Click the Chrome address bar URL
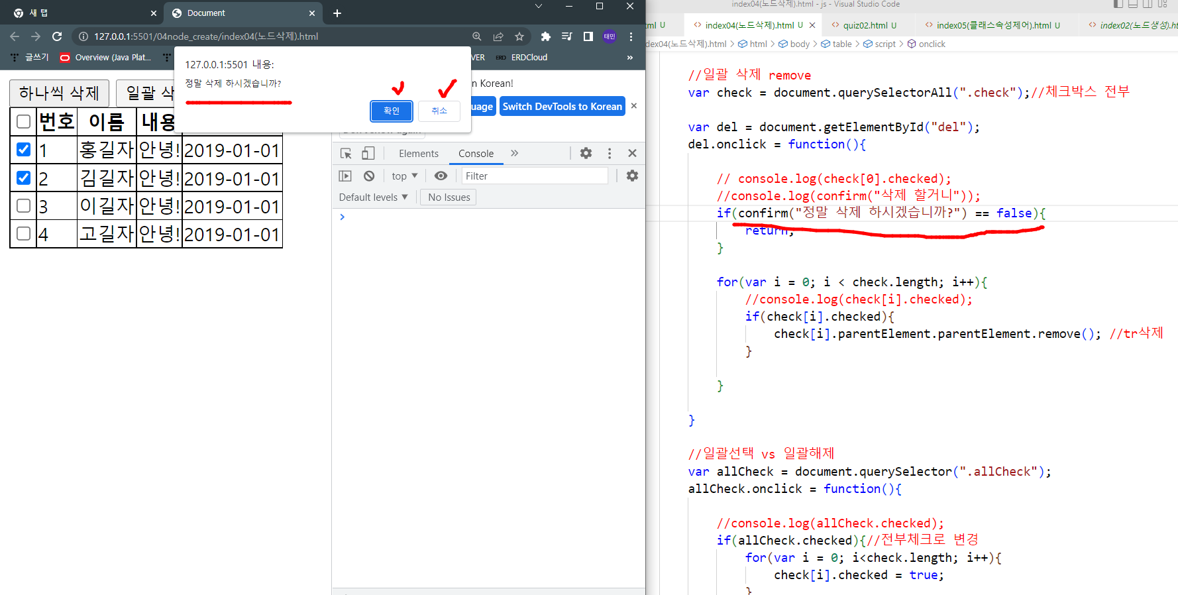This screenshot has width=1178, height=595. click(206, 36)
